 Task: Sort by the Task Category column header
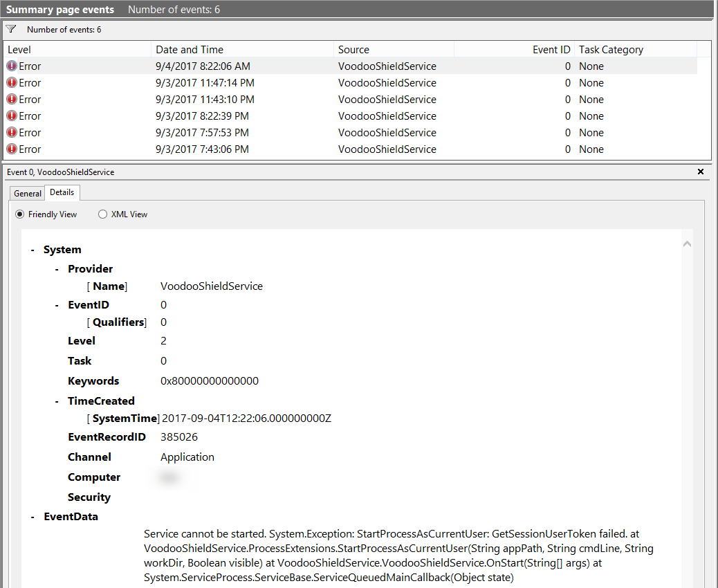click(x=636, y=49)
